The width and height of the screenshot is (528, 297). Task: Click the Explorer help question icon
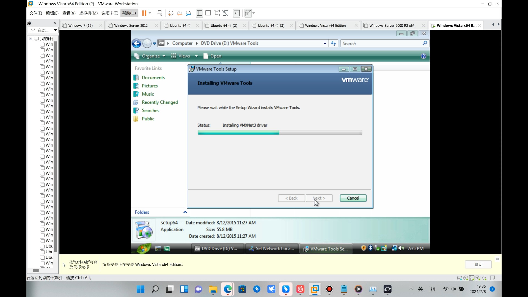tap(424, 56)
